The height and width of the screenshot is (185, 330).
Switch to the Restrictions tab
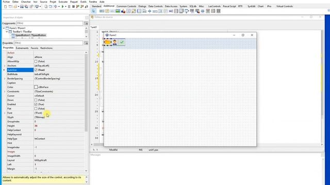pos(46,48)
